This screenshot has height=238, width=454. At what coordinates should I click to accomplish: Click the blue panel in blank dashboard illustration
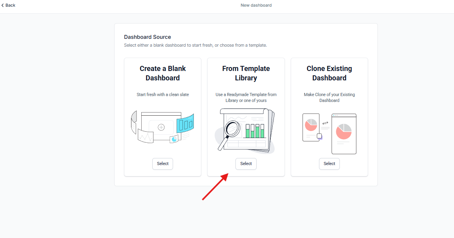(185, 124)
